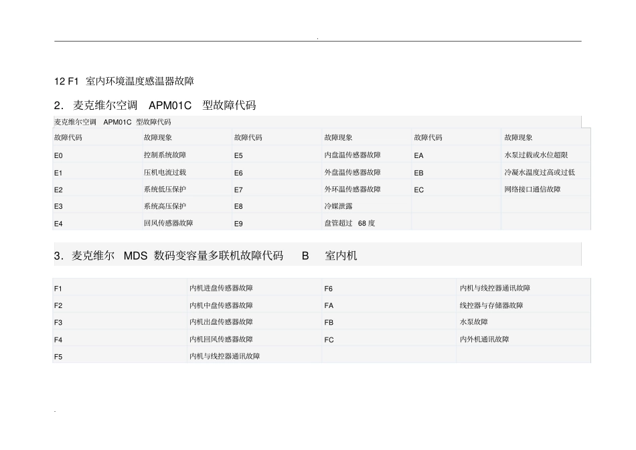Image resolution: width=636 pixels, height=450 pixels.
Task: Select F6 row text '内机与线控器通讯故障'
Action: click(x=495, y=288)
